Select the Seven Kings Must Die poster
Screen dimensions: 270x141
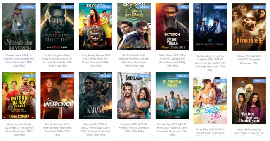[57, 26]
